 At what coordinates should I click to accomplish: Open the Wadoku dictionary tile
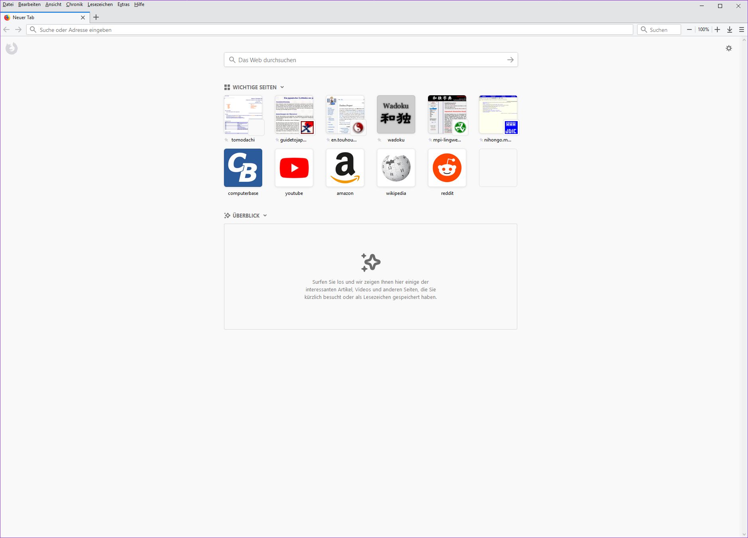(396, 114)
